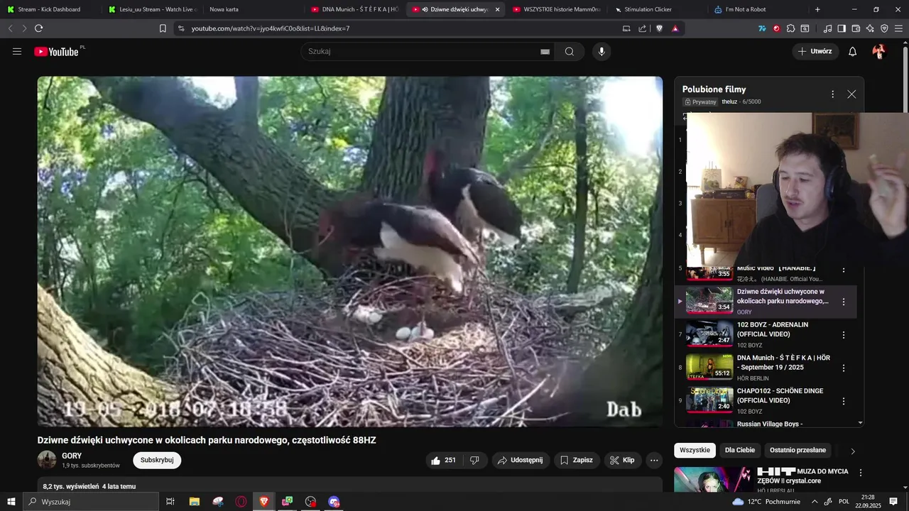
Task: Click the site information icon in address bar
Action: [x=180, y=28]
